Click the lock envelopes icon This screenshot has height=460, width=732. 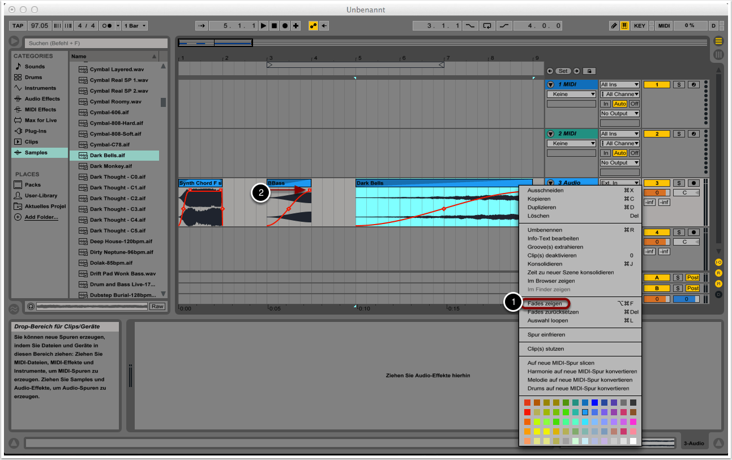(x=589, y=71)
